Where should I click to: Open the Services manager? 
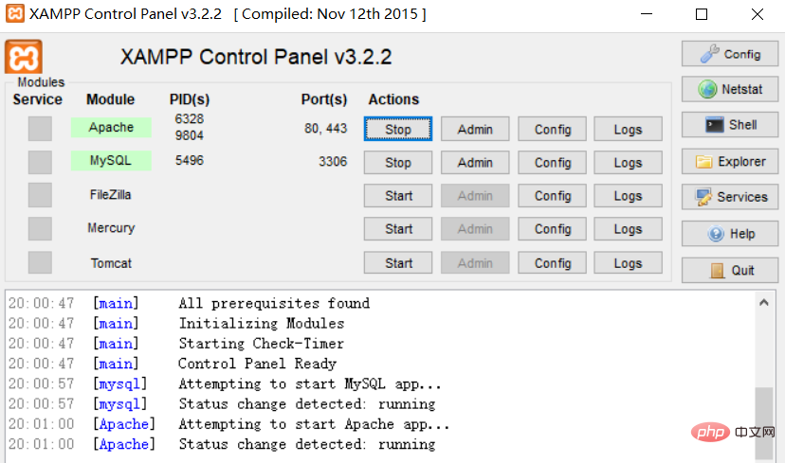click(730, 197)
